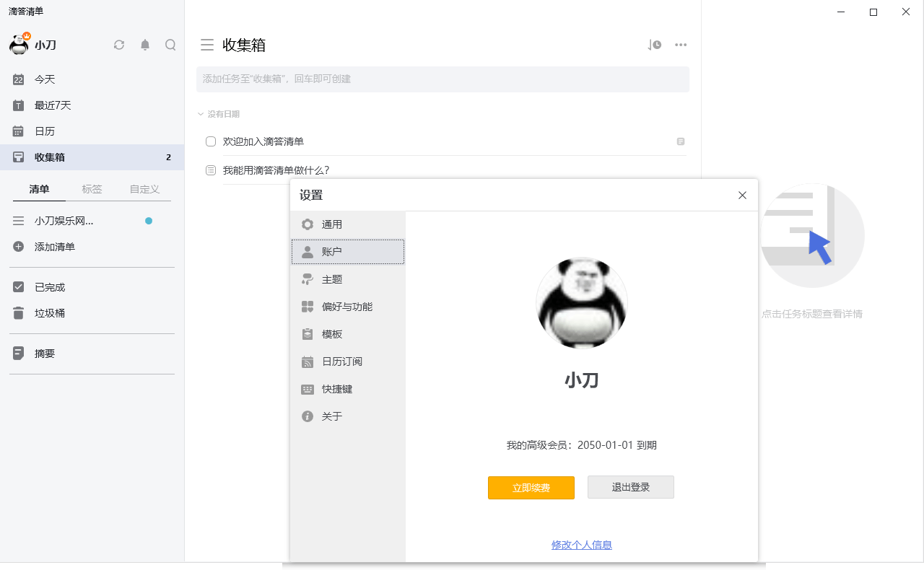Open the notification bell

pyautogui.click(x=144, y=44)
